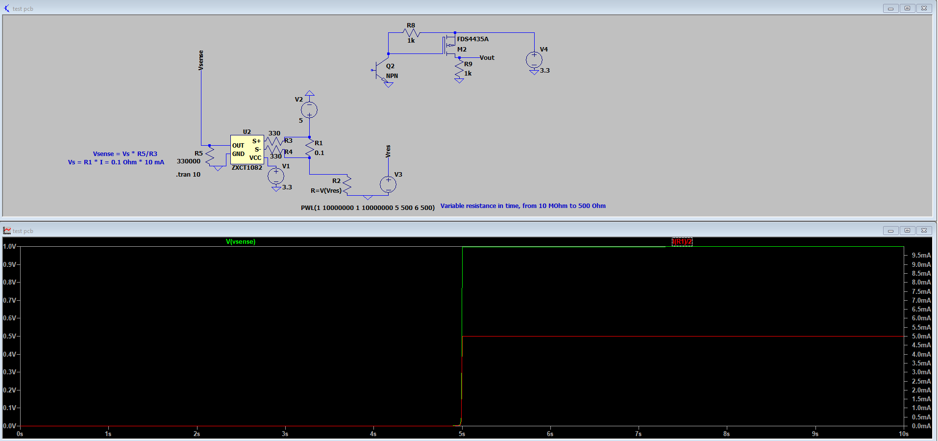Viewport: 938px width, 441px height.
Task: Click the ground symbol under V4
Action: click(x=534, y=72)
